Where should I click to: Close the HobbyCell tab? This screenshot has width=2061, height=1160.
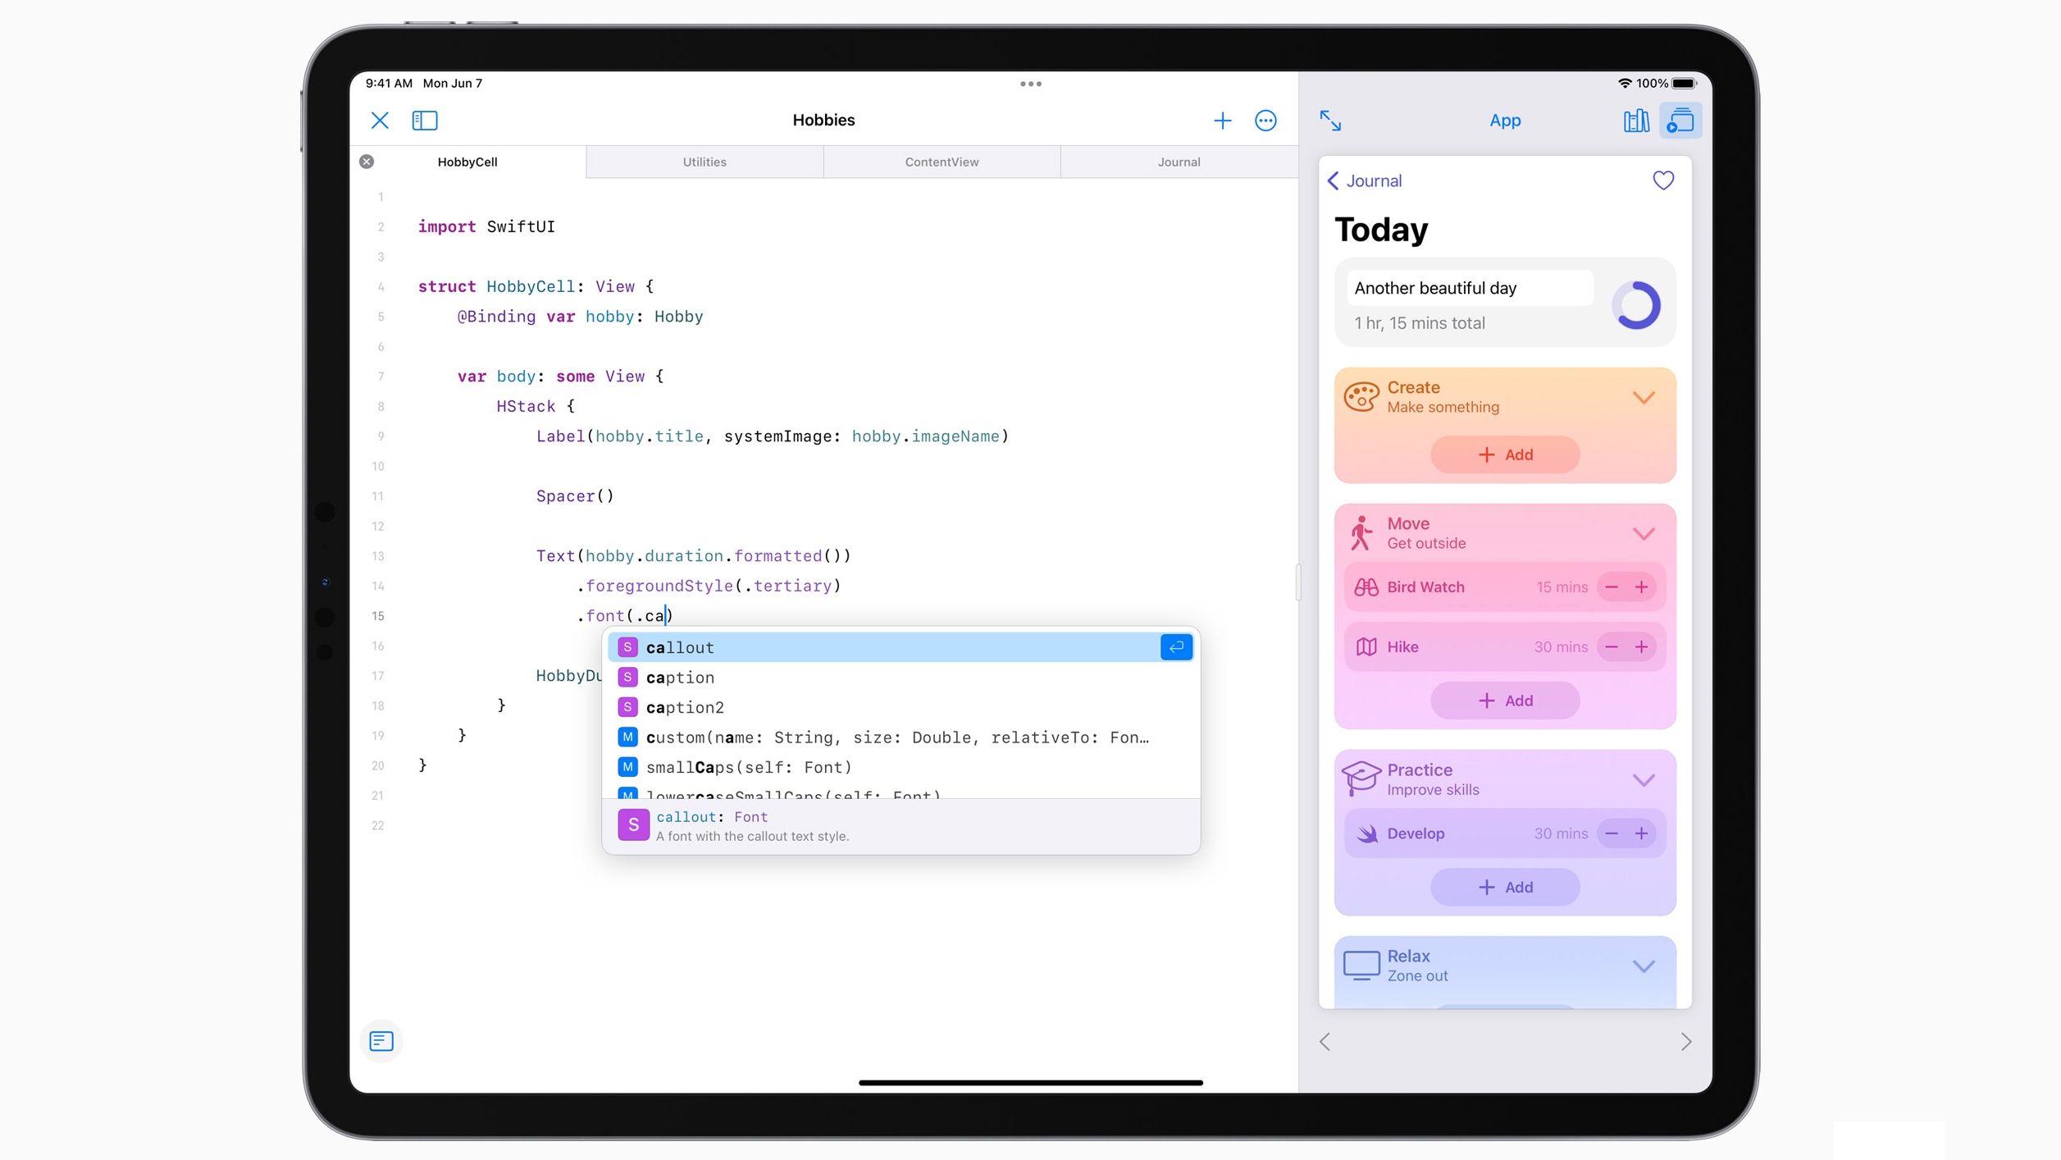coord(367,162)
